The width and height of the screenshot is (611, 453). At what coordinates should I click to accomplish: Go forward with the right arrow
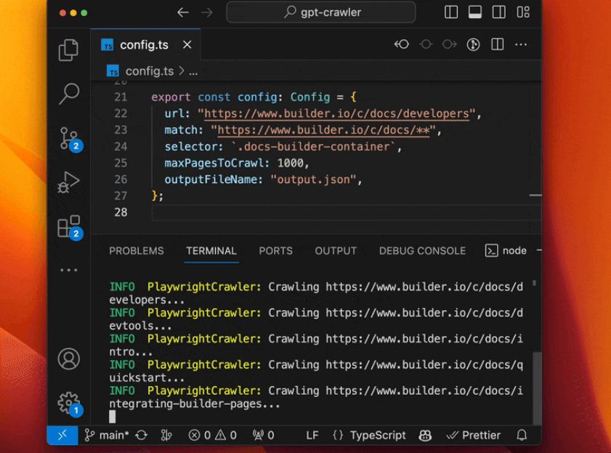(x=207, y=12)
